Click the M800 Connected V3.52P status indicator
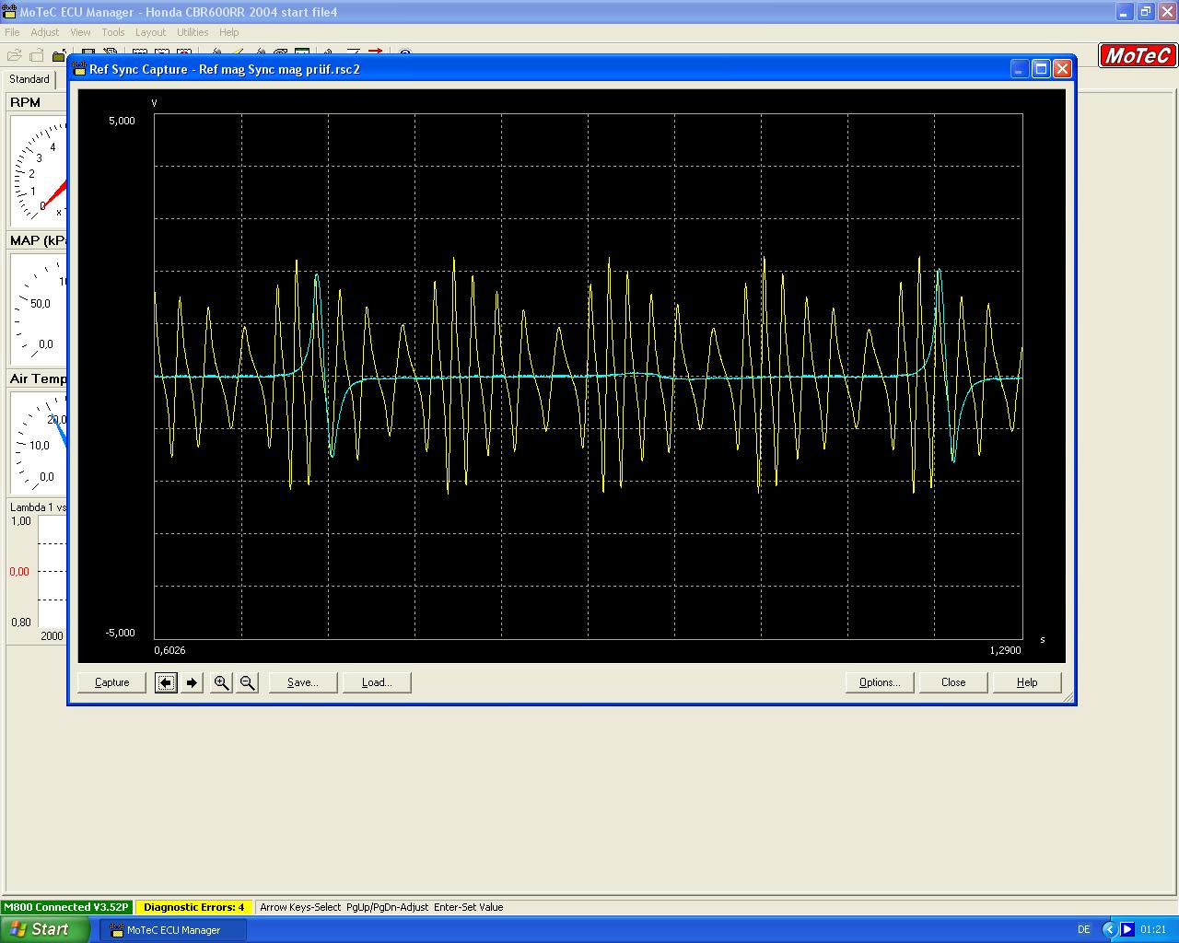Screen dimensions: 1179x943 click(65, 907)
